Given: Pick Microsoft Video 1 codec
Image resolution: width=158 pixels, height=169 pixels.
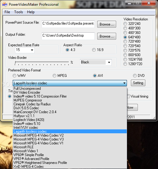Looking at the screenshot, I should [70, 151].
